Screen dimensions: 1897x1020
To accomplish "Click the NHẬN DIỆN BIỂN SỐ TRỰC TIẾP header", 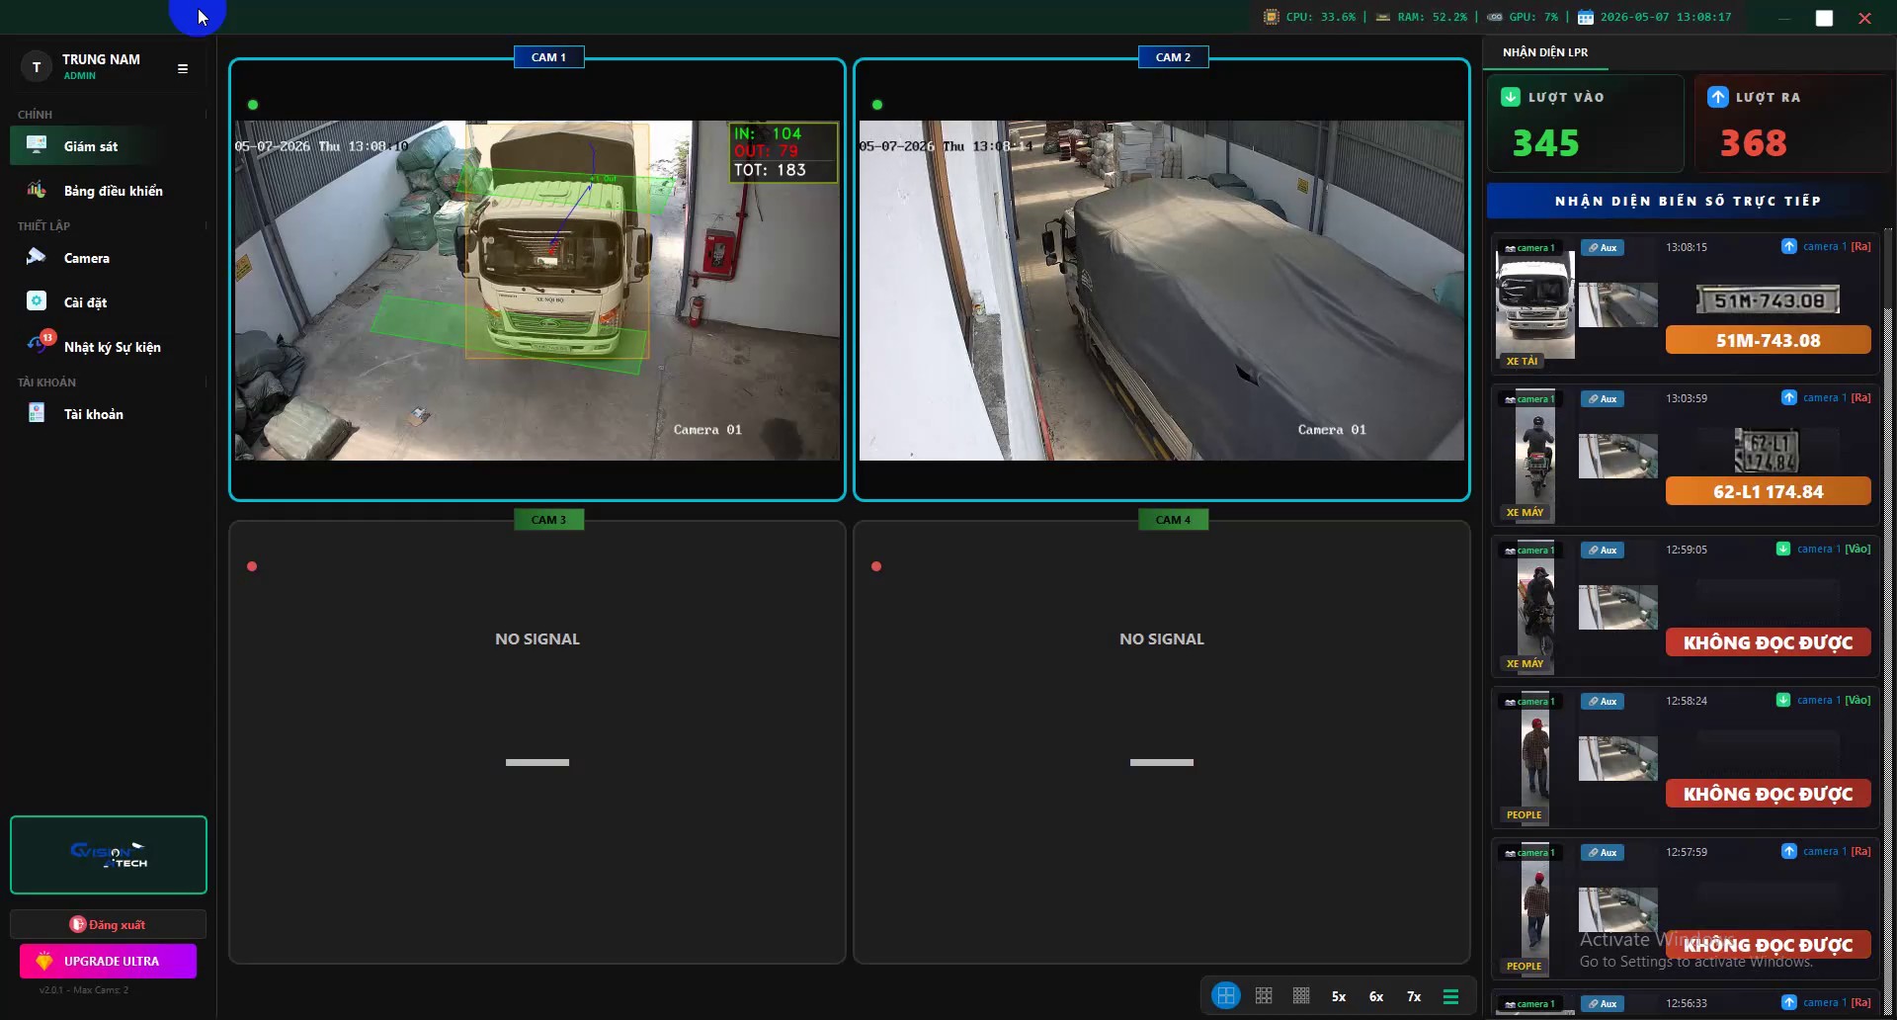I will coord(1688,201).
